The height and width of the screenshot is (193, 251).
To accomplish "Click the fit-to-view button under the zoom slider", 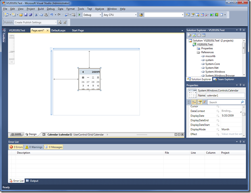I will point(11,62).
